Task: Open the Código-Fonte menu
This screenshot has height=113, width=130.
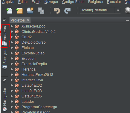Action: coord(73,2)
